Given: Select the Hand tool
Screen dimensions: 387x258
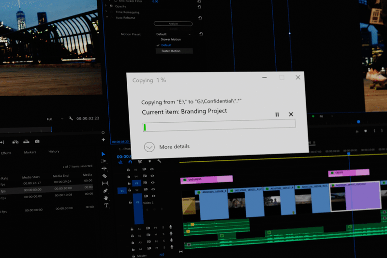Looking at the screenshot, I should tap(105, 198).
